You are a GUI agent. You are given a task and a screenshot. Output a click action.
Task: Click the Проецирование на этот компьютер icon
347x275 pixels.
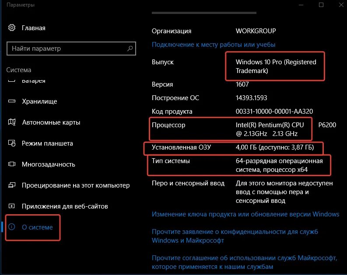(12, 185)
